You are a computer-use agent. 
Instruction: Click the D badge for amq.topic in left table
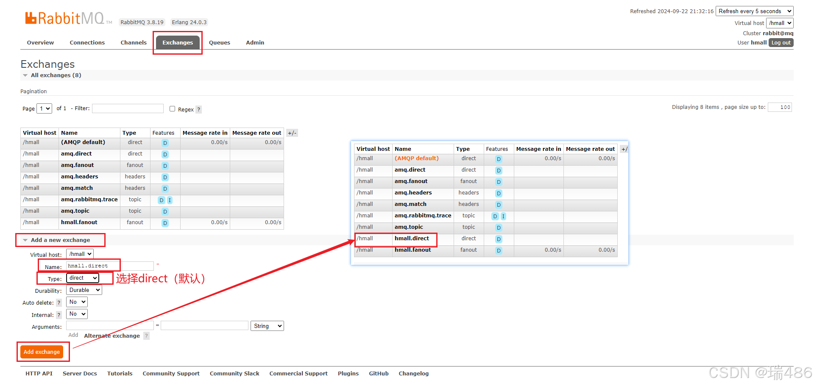(165, 212)
